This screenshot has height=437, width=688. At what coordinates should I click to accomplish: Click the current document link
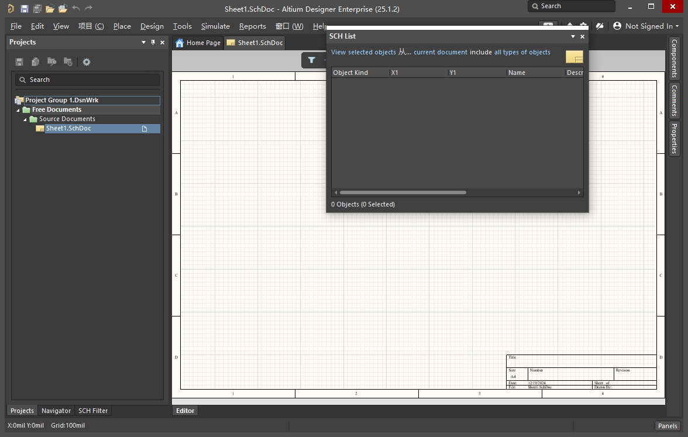tap(441, 52)
